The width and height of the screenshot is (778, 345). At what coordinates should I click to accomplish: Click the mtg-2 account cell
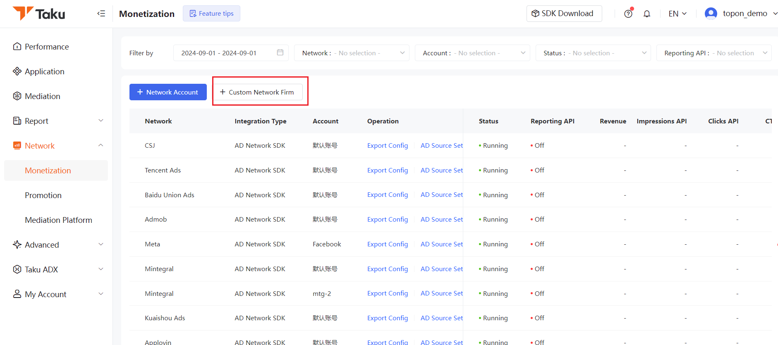pyautogui.click(x=322, y=293)
